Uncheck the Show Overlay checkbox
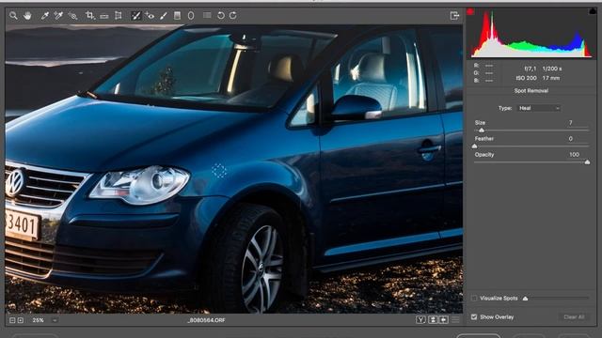The width and height of the screenshot is (602, 338). click(x=474, y=317)
